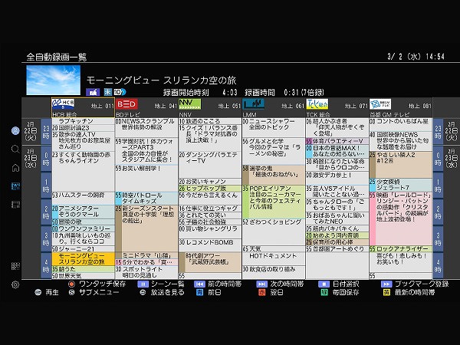
Task: Select the LMM channel logo
Action: pyautogui.click(x=254, y=103)
